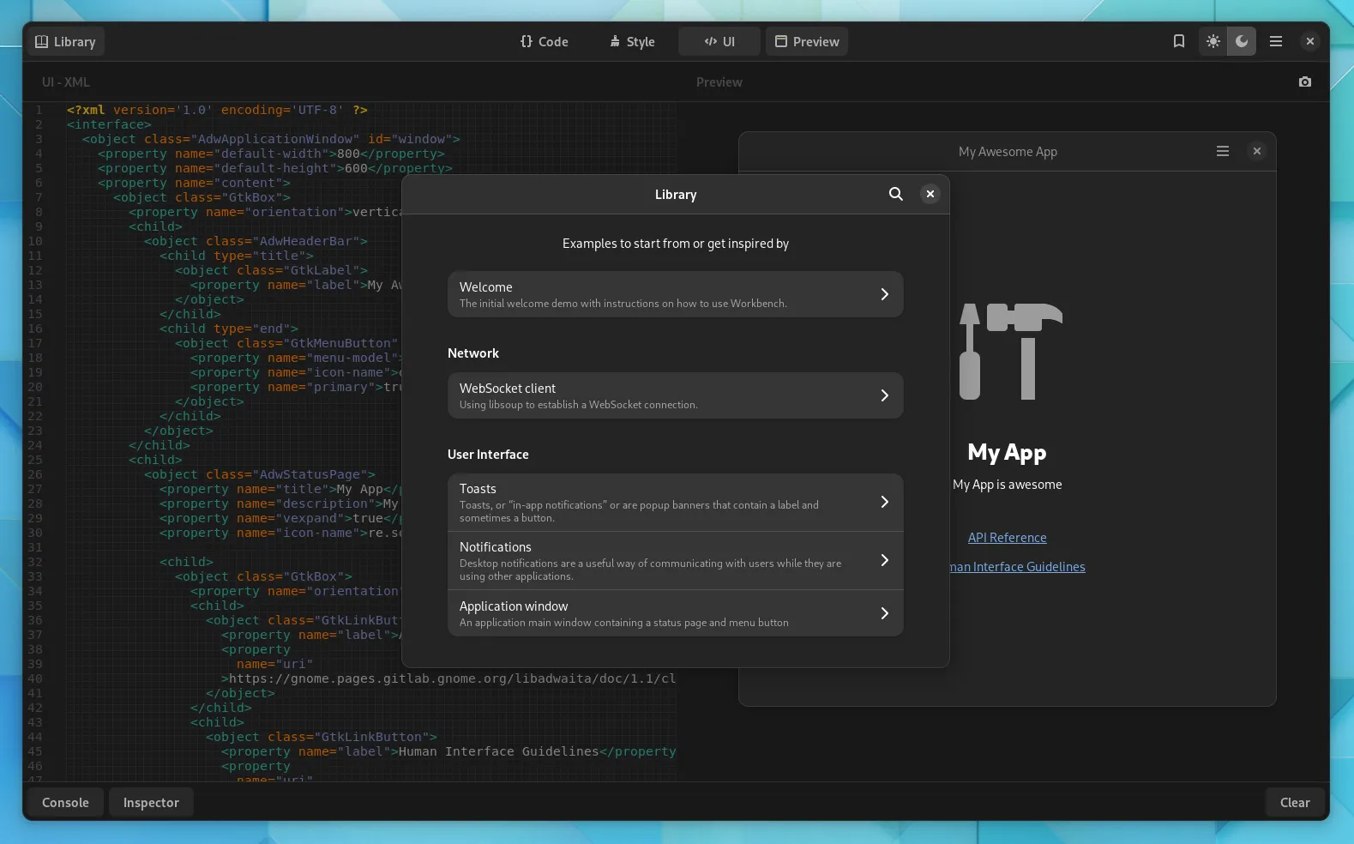Toggle the UI panel
This screenshot has height=844, width=1354.
coord(719,41)
